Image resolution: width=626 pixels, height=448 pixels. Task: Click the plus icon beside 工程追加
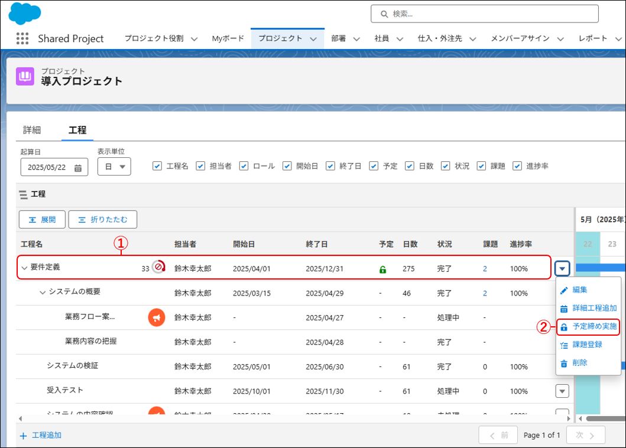(x=24, y=436)
